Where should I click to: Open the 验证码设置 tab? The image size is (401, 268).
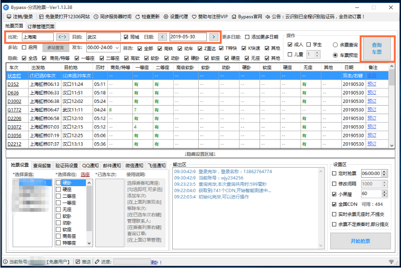coord(67,166)
